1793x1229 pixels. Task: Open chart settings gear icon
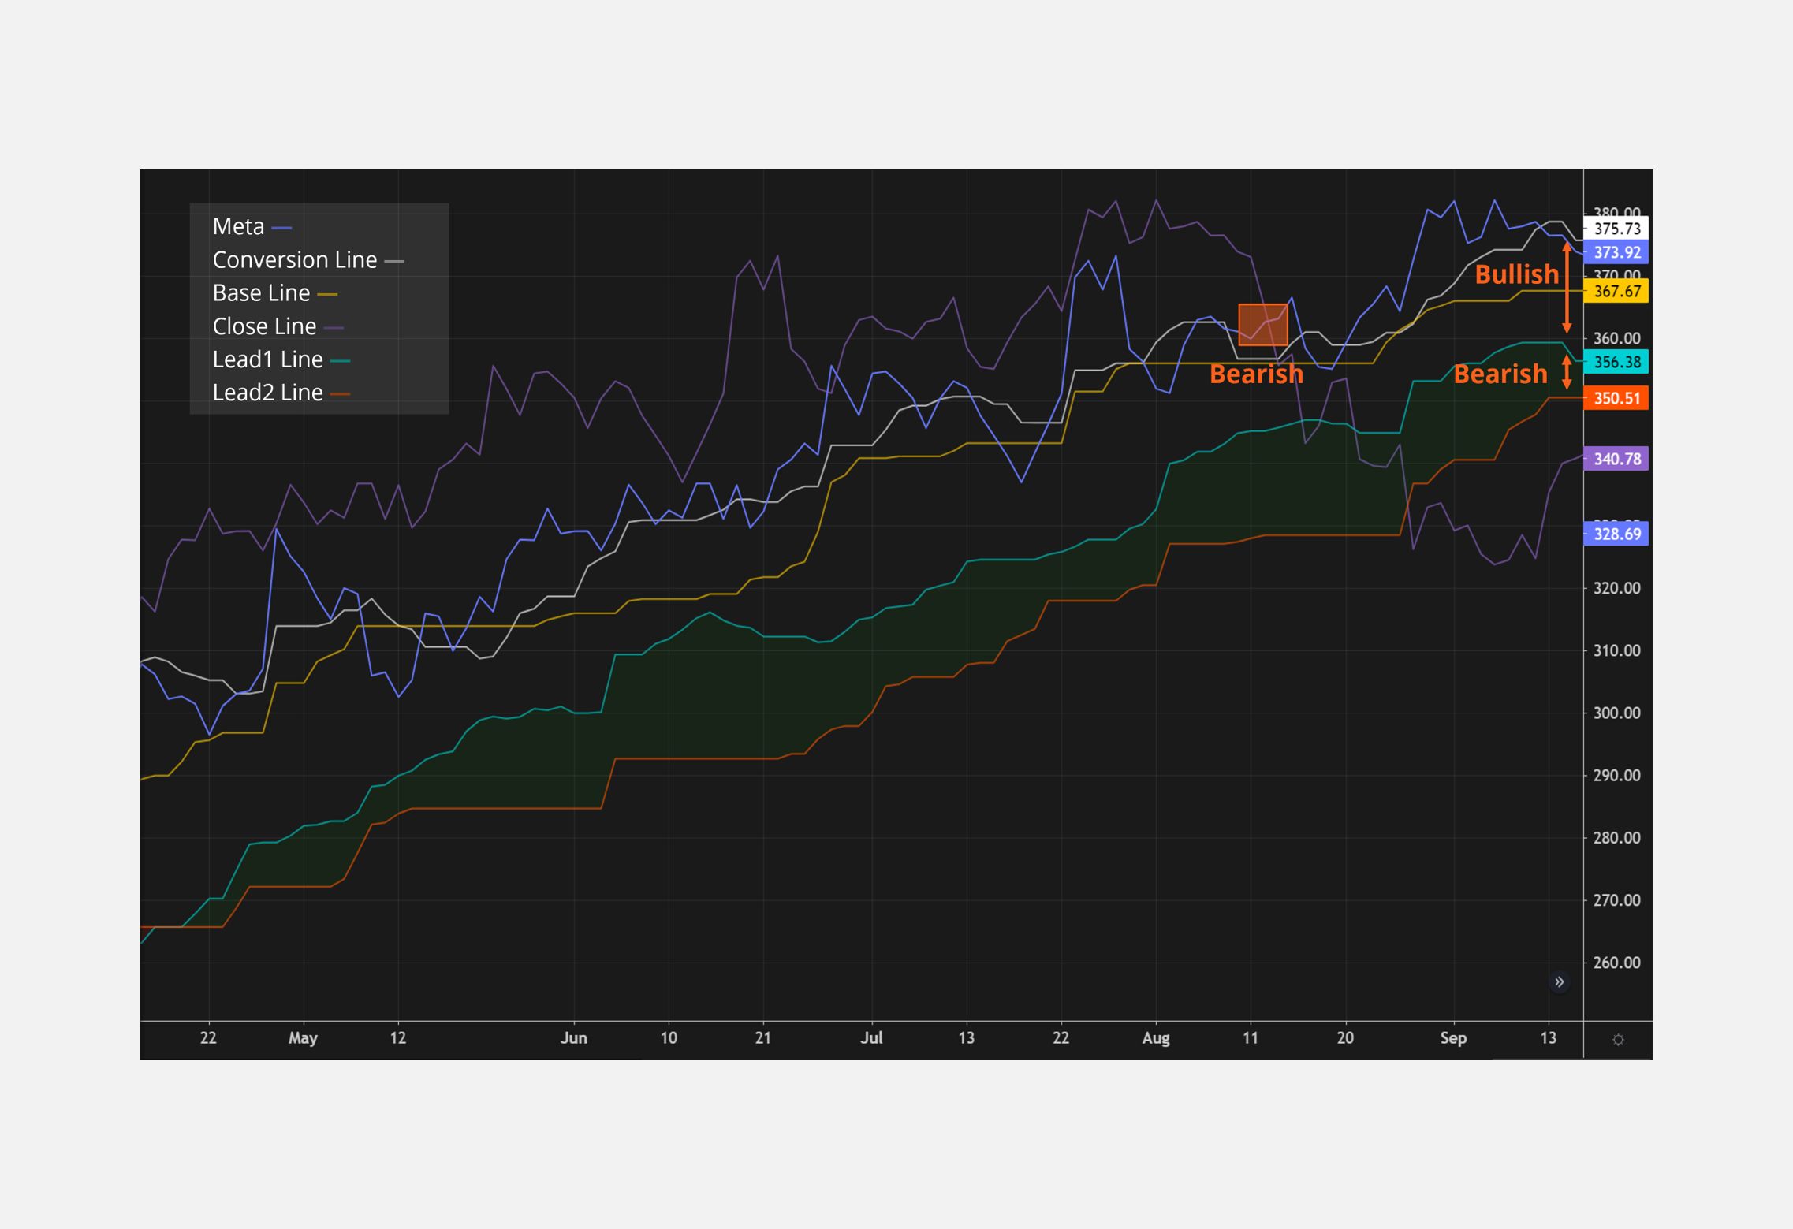tap(1618, 1040)
